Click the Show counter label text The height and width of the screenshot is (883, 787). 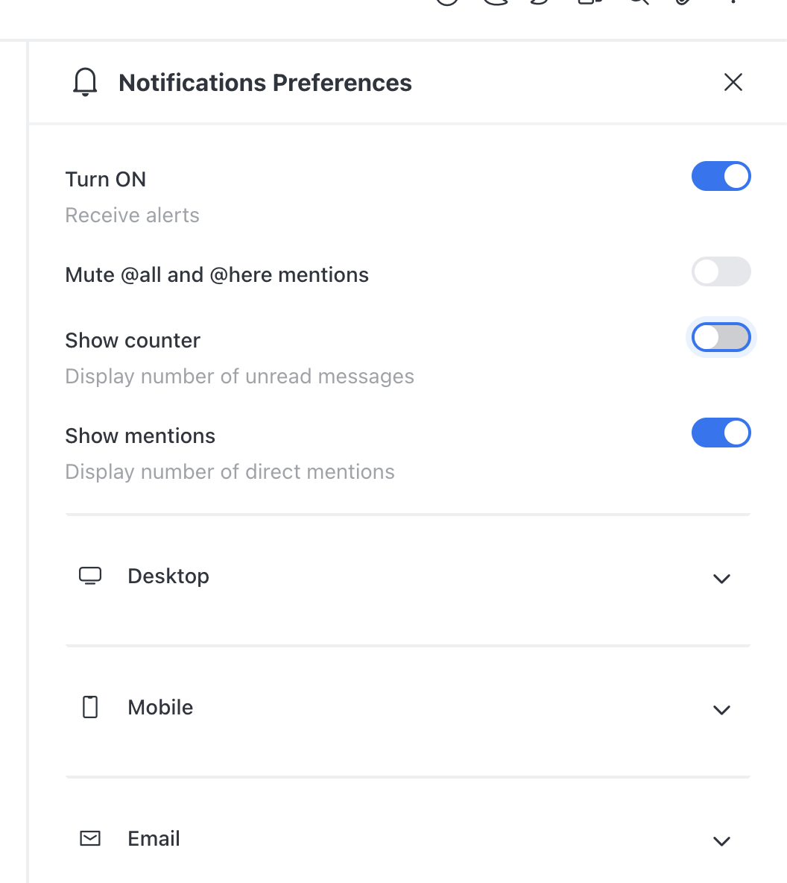pyautogui.click(x=133, y=340)
